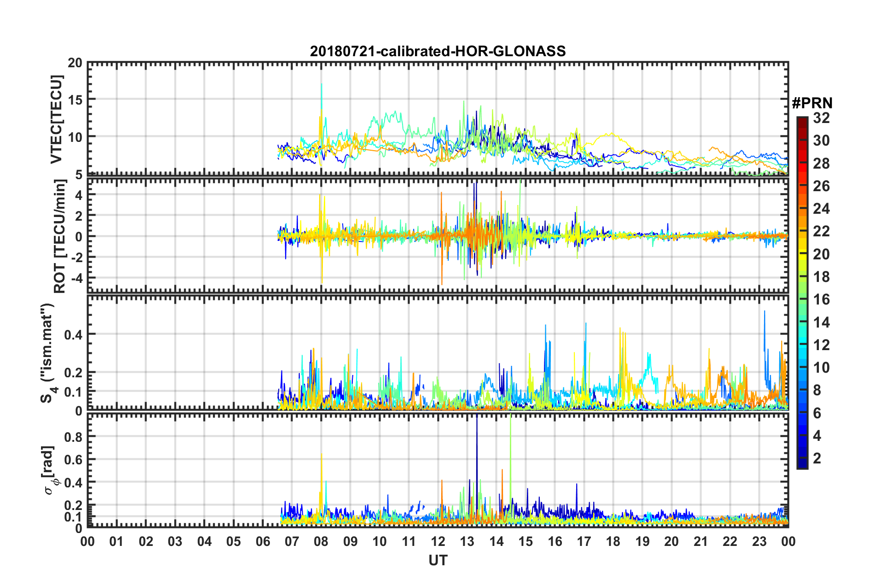Click the 0.6 tick on the sigma-phi axis
This screenshot has height=586, width=876.
74,460
